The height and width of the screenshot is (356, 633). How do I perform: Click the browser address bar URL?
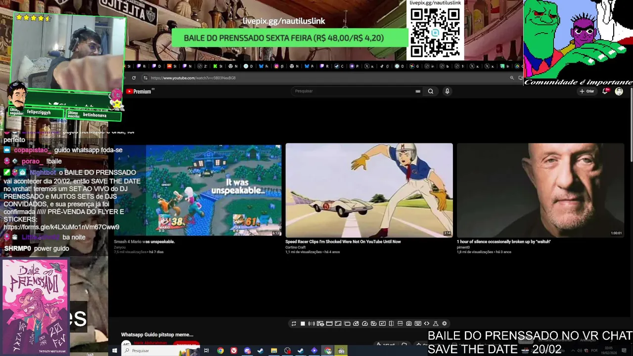(193, 78)
